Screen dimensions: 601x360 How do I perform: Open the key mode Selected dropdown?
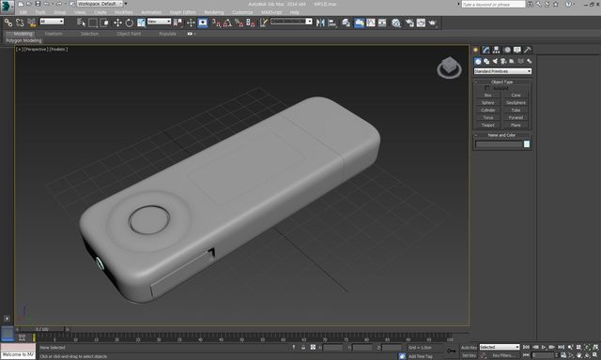tap(500, 347)
